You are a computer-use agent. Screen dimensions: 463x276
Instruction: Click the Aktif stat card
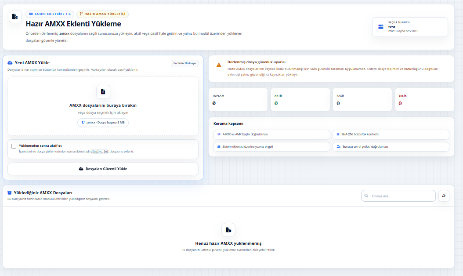click(300, 100)
